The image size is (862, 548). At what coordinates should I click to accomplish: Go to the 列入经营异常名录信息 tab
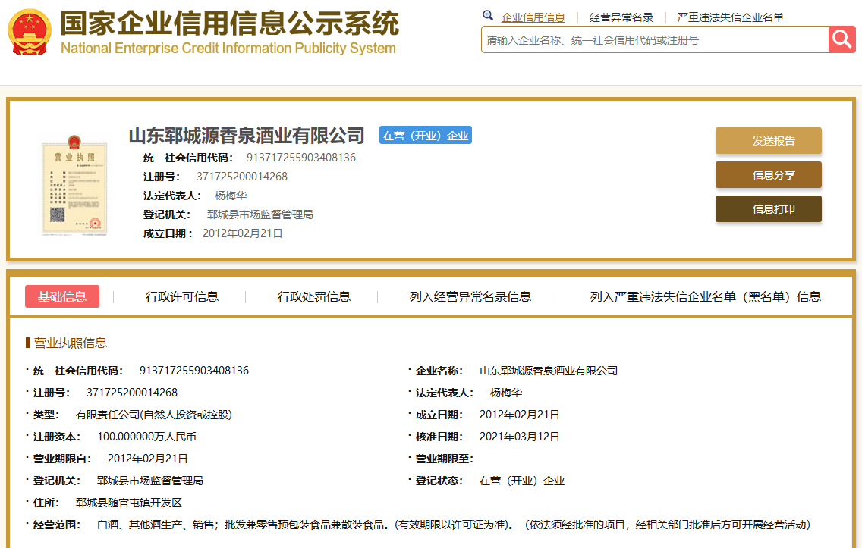(470, 296)
